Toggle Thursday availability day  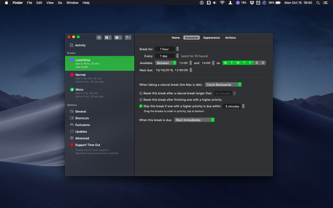point(244,63)
